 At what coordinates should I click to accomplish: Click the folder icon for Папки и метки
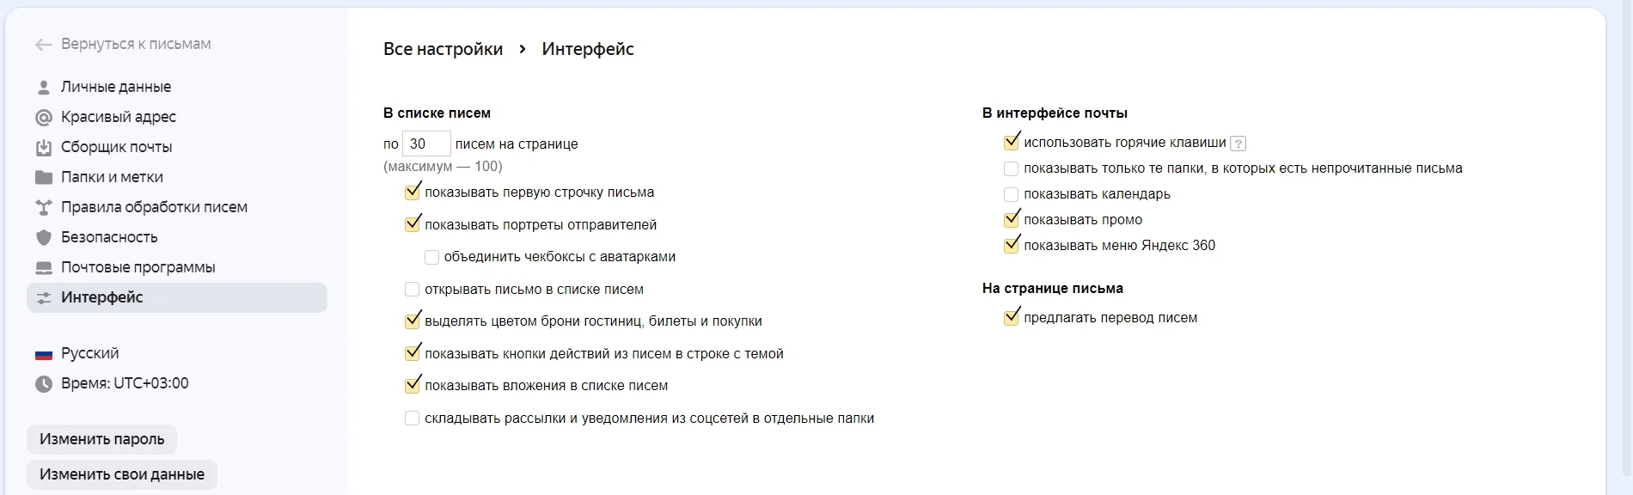point(43,177)
